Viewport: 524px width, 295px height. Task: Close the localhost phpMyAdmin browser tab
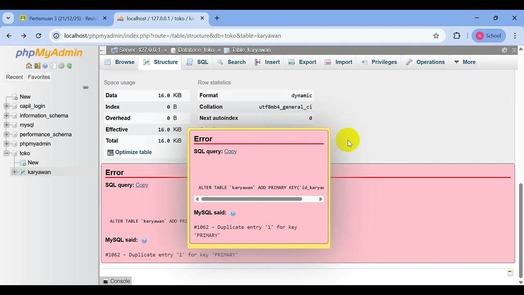202,18
